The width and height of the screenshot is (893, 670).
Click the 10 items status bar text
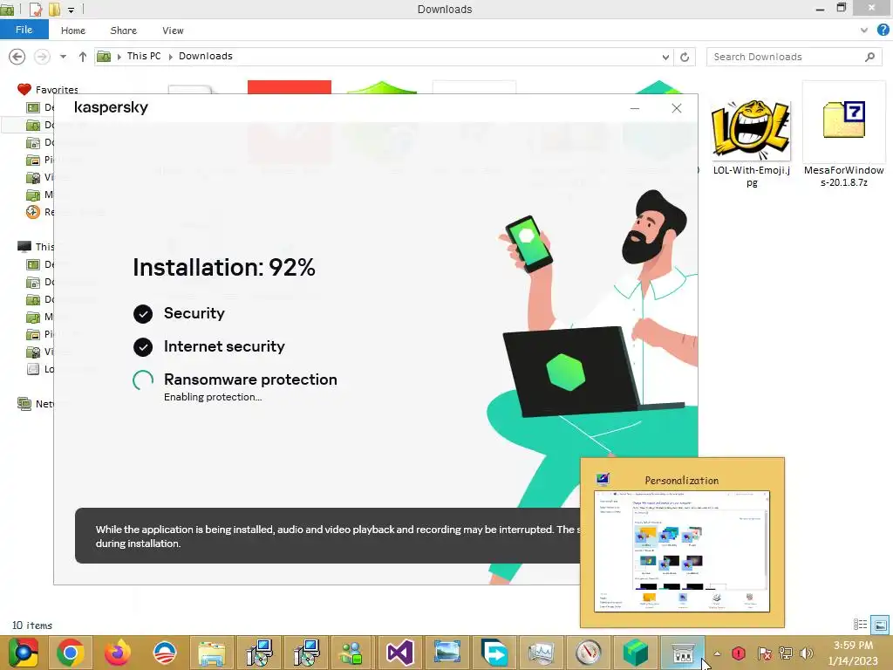click(x=32, y=625)
